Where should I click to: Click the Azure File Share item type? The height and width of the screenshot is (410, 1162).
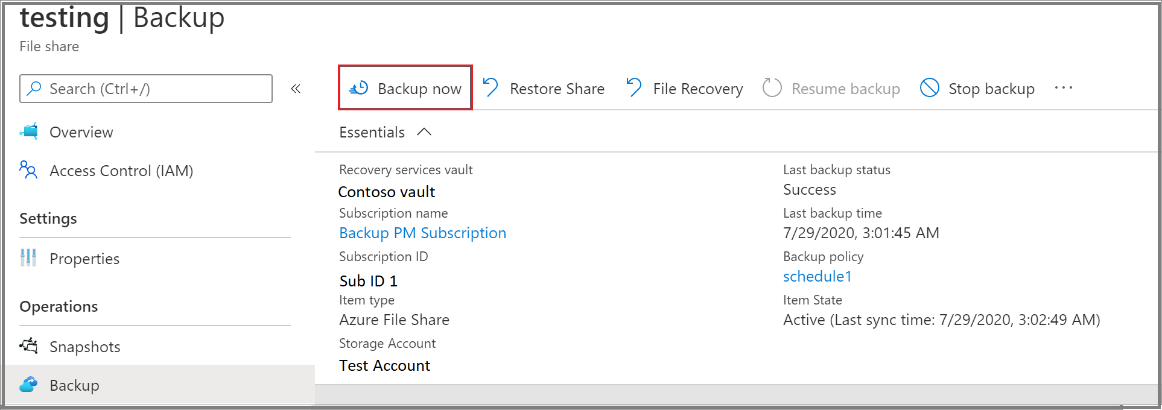[x=394, y=320]
